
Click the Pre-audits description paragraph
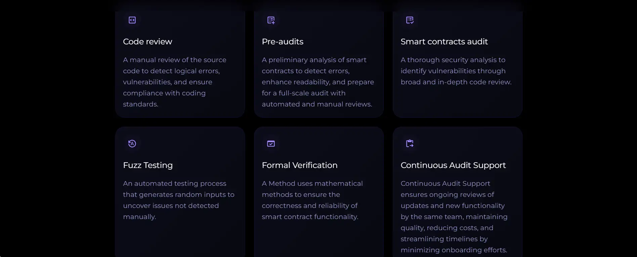pos(317,82)
